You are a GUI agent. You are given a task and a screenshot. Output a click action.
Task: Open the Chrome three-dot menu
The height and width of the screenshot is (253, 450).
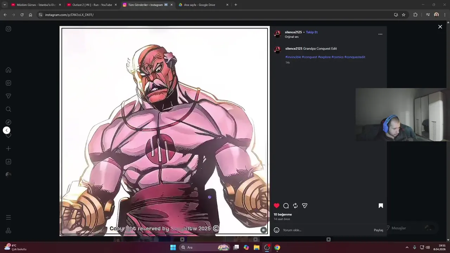tap(445, 15)
